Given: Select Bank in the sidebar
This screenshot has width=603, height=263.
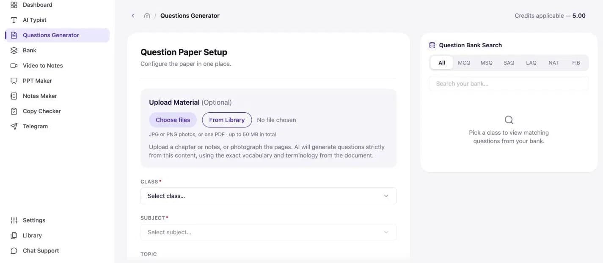Looking at the screenshot, I should pyautogui.click(x=57, y=50).
